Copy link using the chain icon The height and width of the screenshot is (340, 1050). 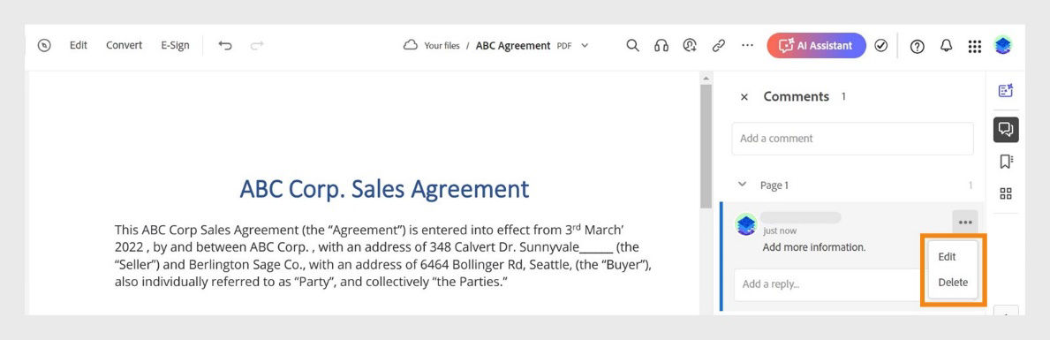coord(719,46)
